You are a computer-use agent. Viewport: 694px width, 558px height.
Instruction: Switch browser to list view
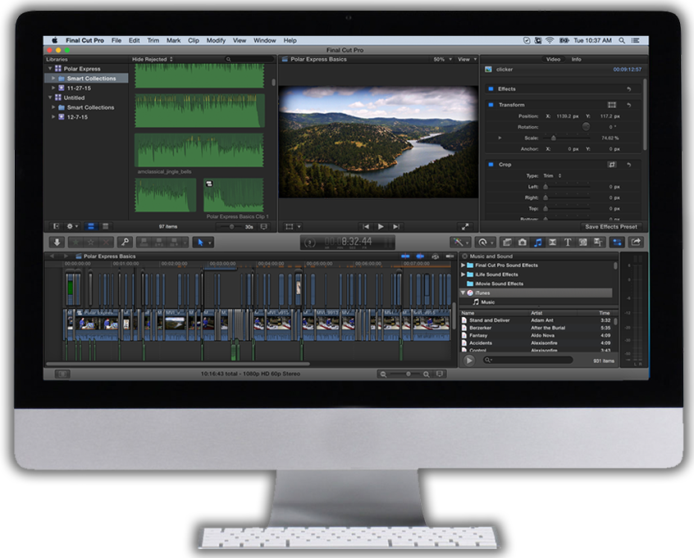[x=105, y=226]
